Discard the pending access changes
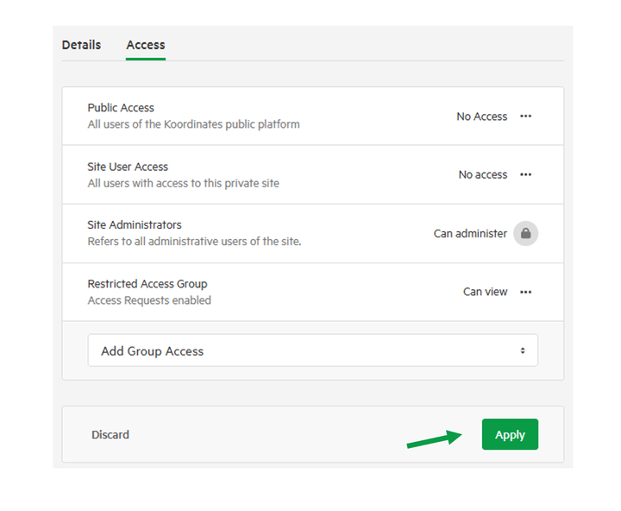 (x=110, y=434)
